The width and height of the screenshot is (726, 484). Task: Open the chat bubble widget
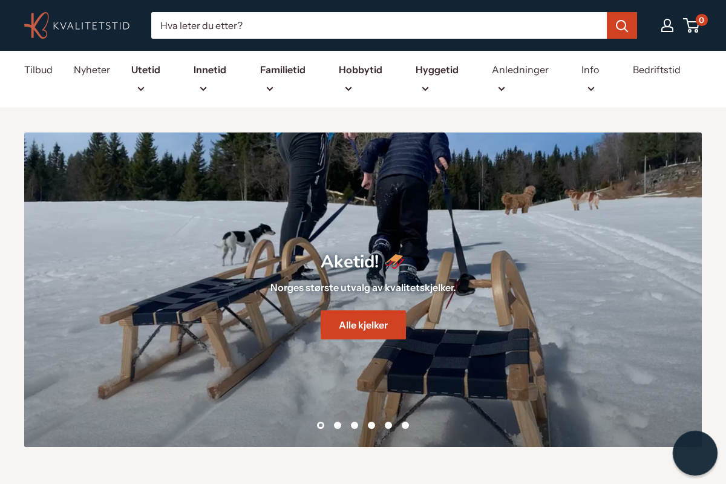695,453
